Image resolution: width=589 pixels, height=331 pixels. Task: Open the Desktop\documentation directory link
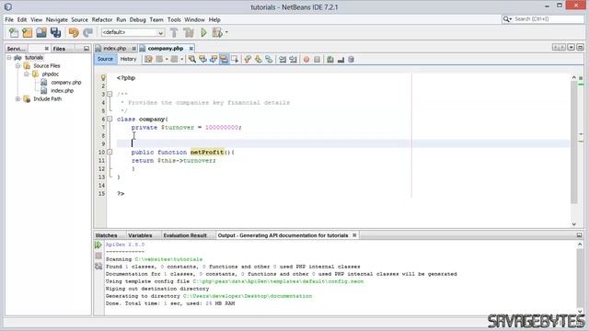[248, 296]
